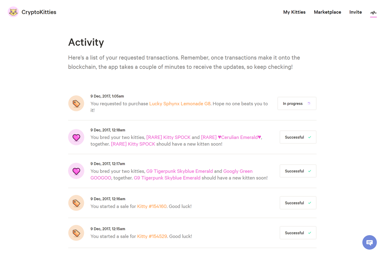Open the chat support bubble icon
This screenshot has width=382, height=254.
coord(369,242)
